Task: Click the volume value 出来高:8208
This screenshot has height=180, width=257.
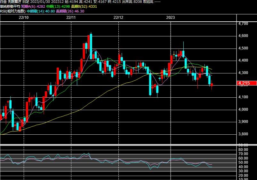Action: click(132, 2)
